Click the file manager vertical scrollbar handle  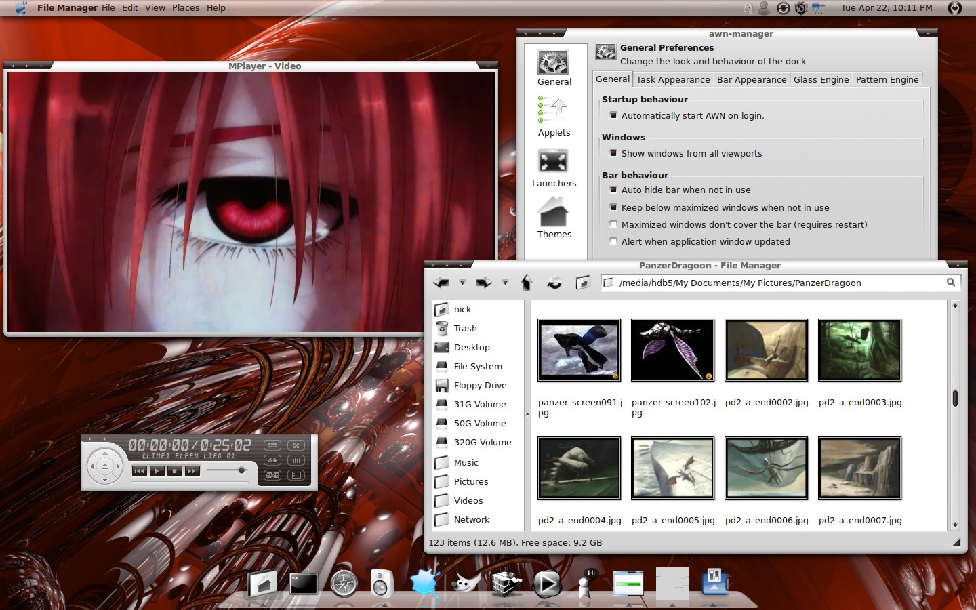[x=955, y=399]
